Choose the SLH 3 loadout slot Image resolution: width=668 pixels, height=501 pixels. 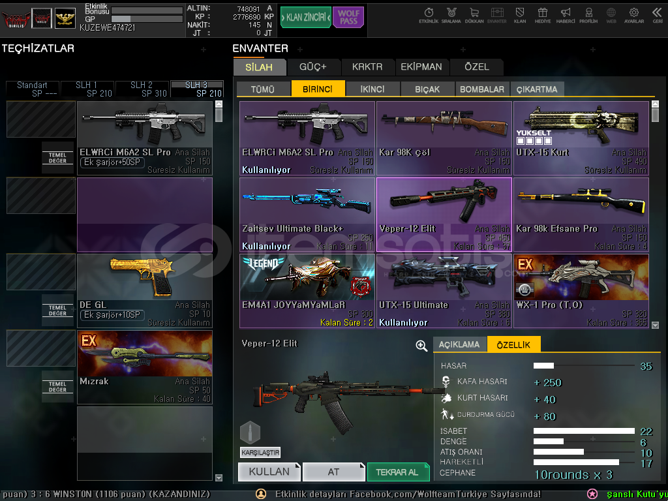tap(197, 89)
